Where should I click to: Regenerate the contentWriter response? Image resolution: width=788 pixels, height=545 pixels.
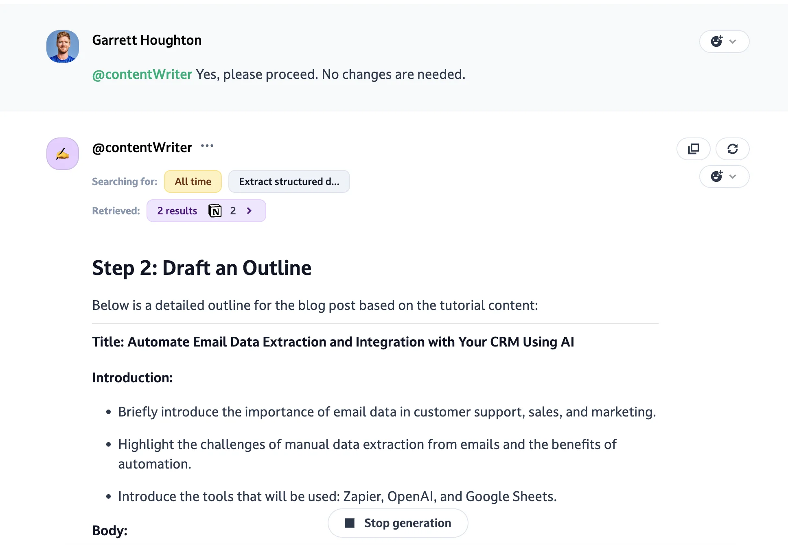732,149
